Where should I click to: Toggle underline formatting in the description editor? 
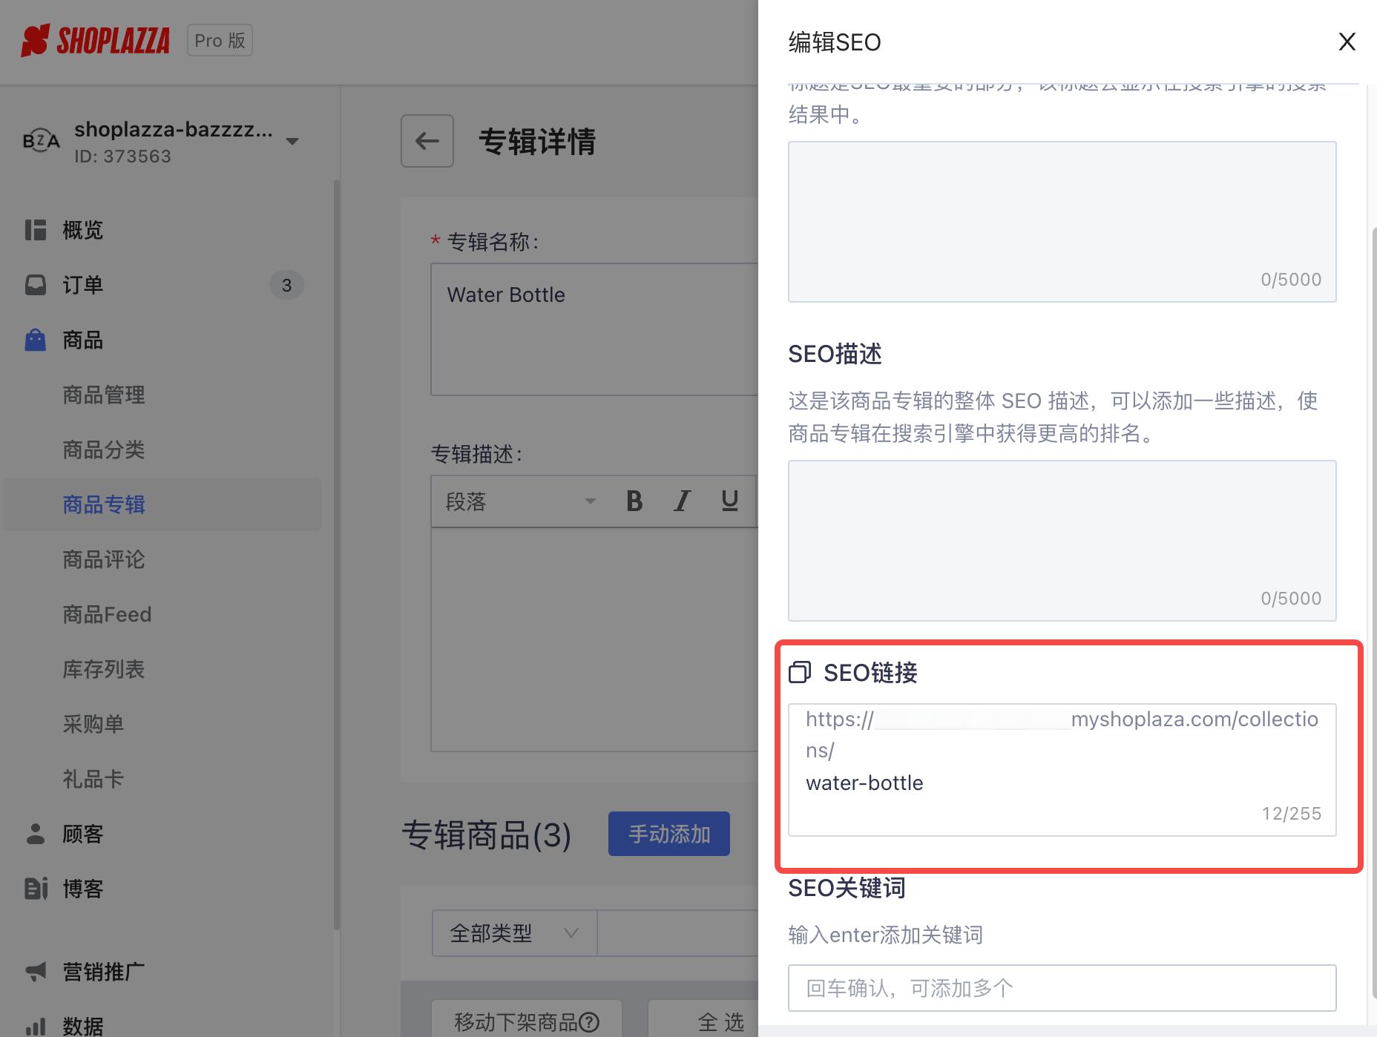pyautogui.click(x=729, y=501)
